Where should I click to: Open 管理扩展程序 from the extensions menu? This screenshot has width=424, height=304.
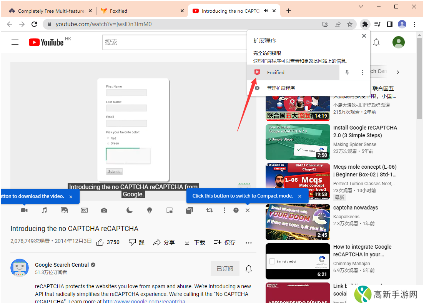pyautogui.click(x=281, y=88)
